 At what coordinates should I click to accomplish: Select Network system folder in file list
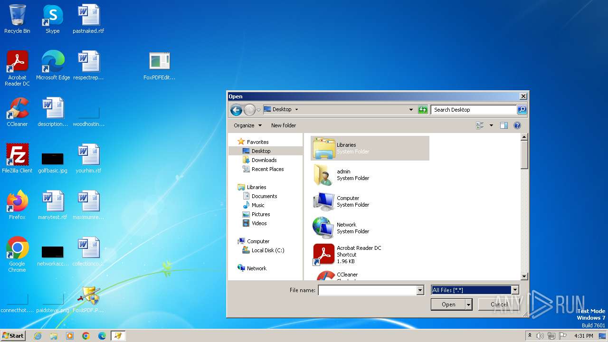pyautogui.click(x=370, y=228)
